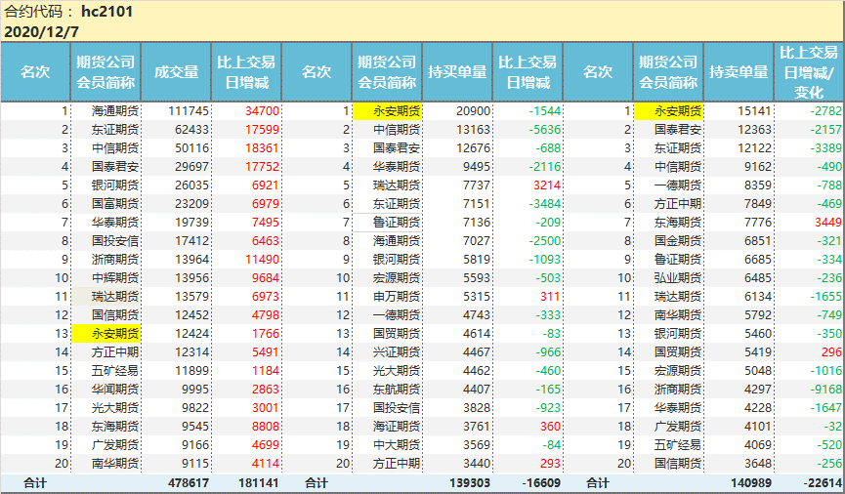Screen dimensions: 845x494
Task: Click the short position value 12363
Action: click(754, 129)
